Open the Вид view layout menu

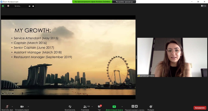click(x=204, y=6)
